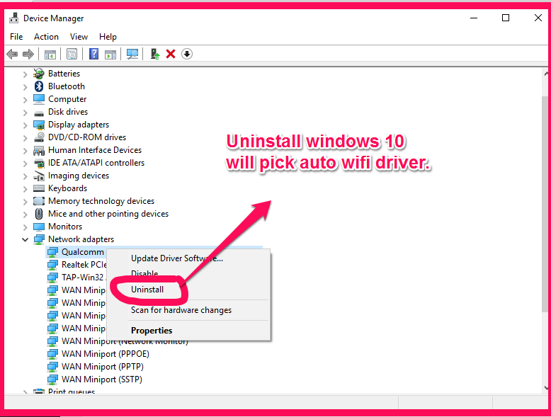This screenshot has width=551, height=417.
Task: Open the View menu
Action: 79,37
